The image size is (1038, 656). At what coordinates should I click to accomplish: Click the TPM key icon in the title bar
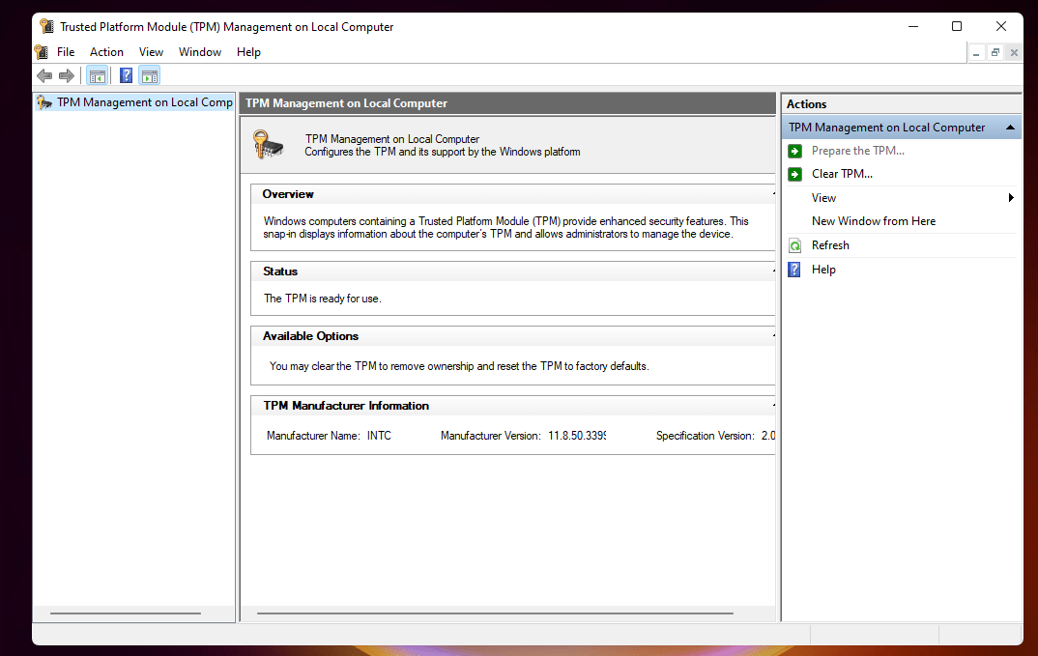coord(46,26)
